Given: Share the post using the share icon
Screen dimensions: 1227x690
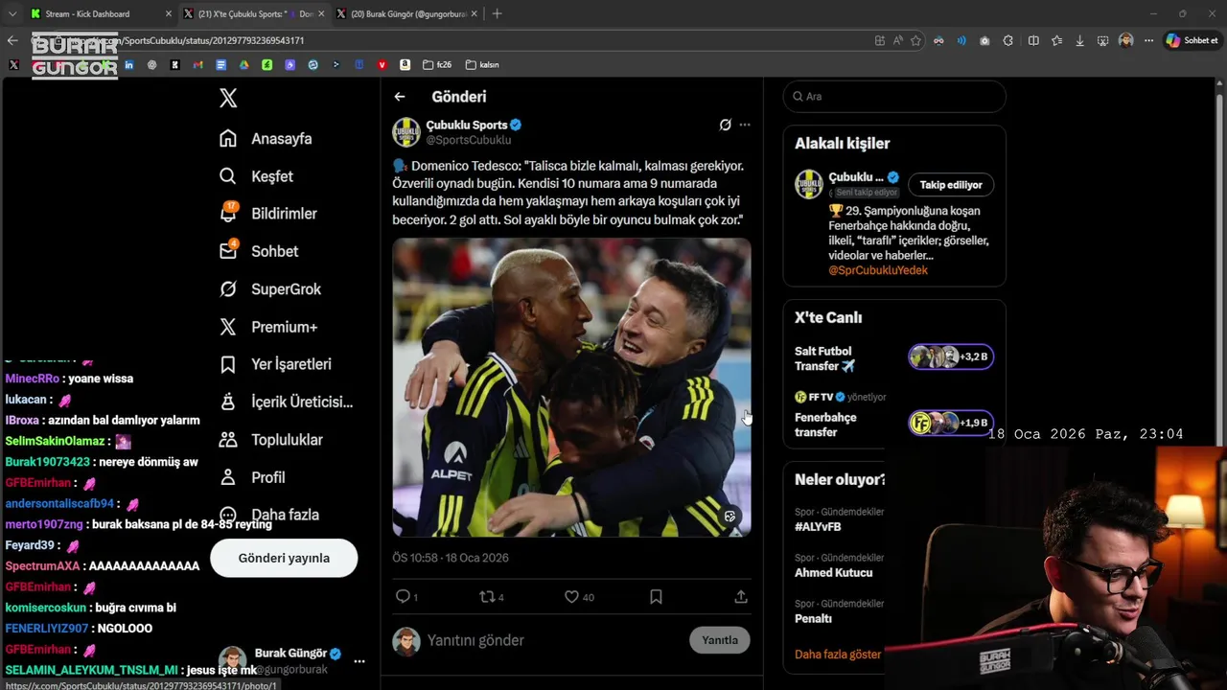Looking at the screenshot, I should [741, 597].
